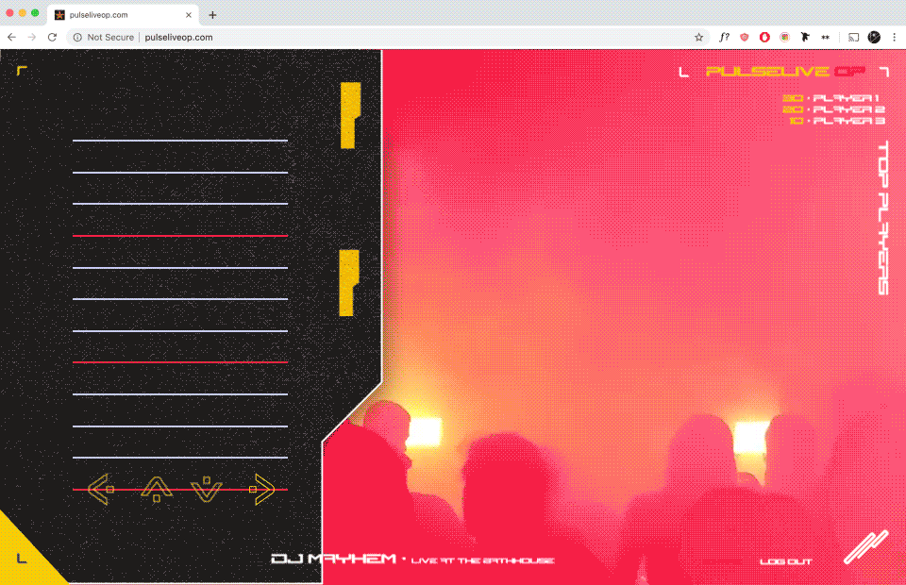
Task: Go back with the browser back arrow
Action: point(11,37)
